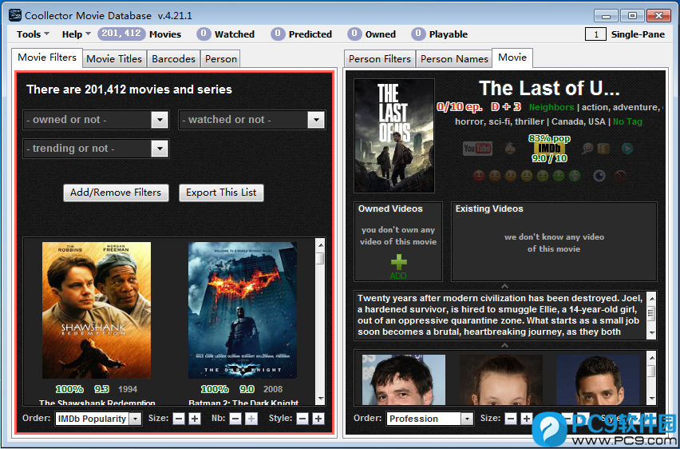Click the magnifier search icon near IMDb
The image size is (680, 449).
point(587,149)
